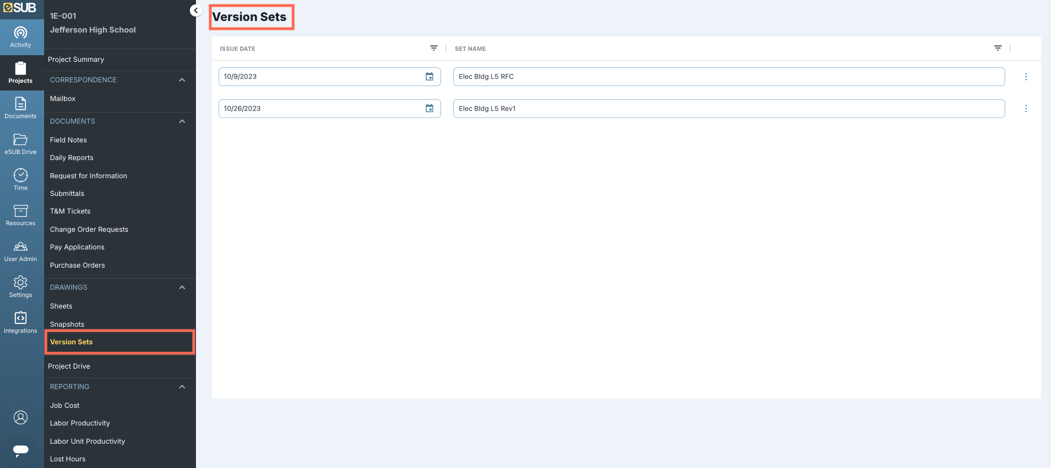Open eSUB Drive
This screenshot has height=468, width=1051.
(21, 144)
